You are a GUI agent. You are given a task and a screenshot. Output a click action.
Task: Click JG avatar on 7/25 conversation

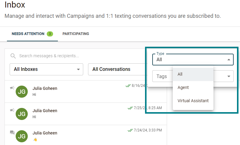pos(21,114)
